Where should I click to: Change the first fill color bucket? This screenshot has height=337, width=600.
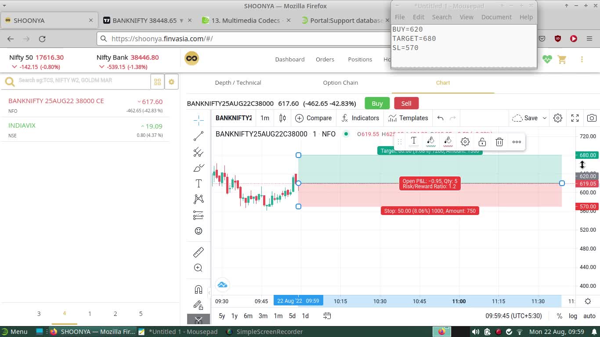click(x=431, y=142)
